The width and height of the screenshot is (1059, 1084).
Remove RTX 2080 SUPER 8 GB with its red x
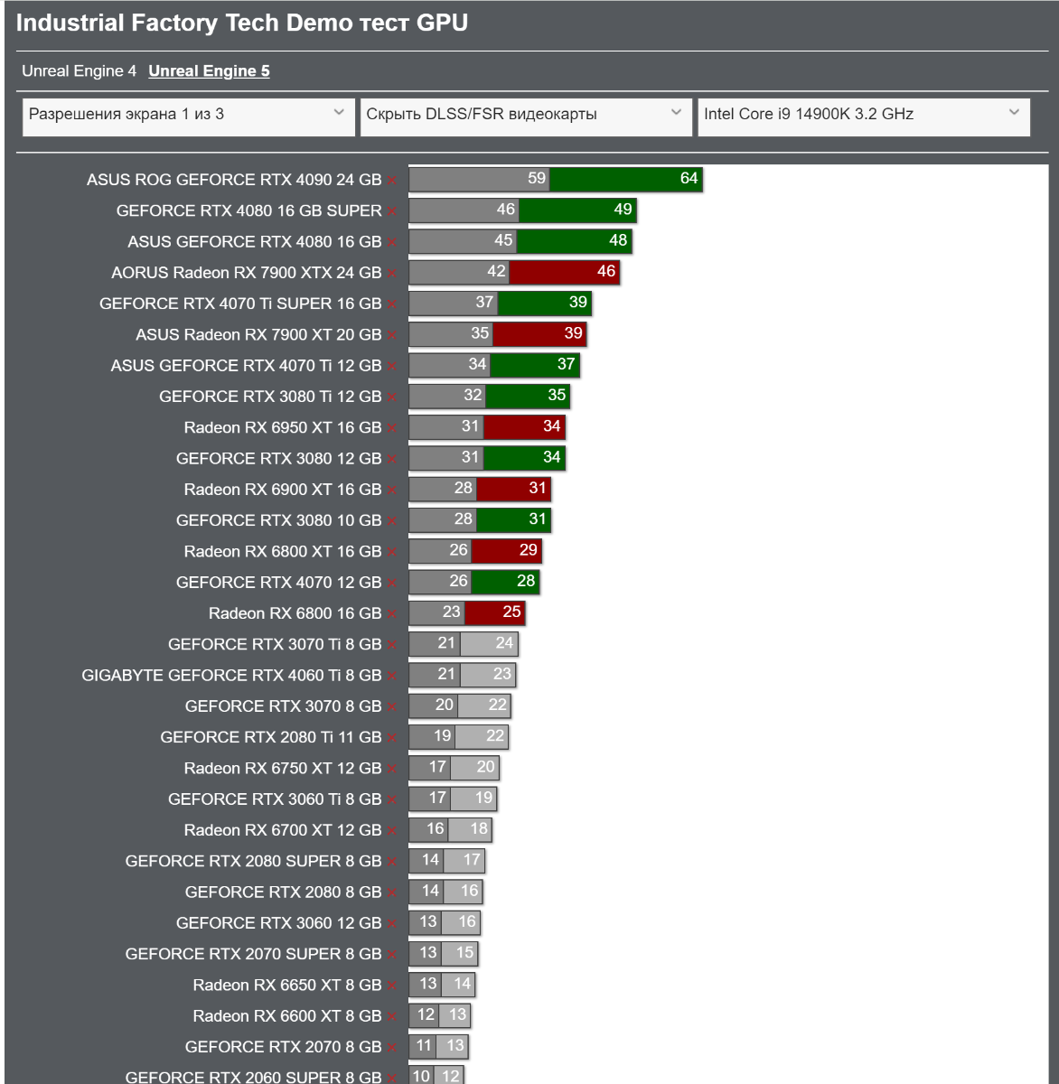point(393,863)
